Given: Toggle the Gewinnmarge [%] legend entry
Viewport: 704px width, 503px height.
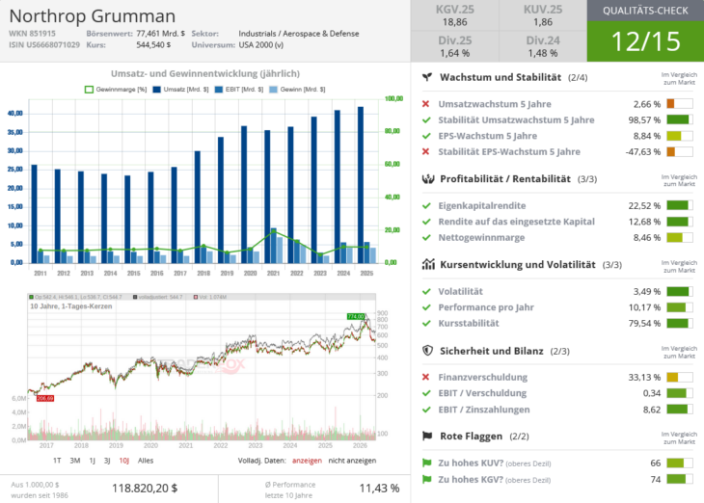Looking at the screenshot, I should [116, 90].
